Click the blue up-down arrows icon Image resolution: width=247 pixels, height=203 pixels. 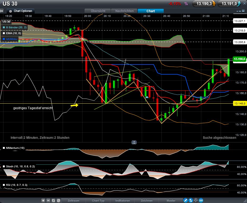coord(191,200)
